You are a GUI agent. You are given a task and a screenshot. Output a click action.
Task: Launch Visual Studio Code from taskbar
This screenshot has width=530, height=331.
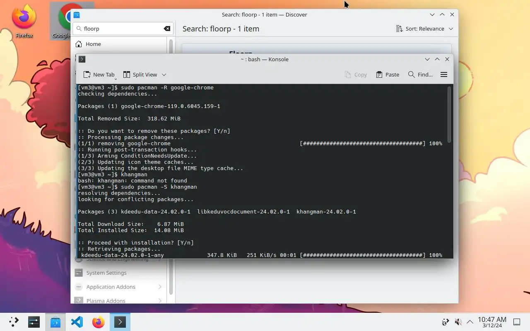(x=77, y=322)
